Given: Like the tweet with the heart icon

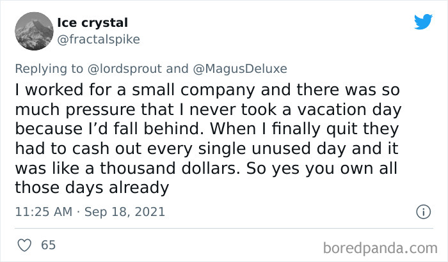Looking at the screenshot, I should tap(24, 245).
